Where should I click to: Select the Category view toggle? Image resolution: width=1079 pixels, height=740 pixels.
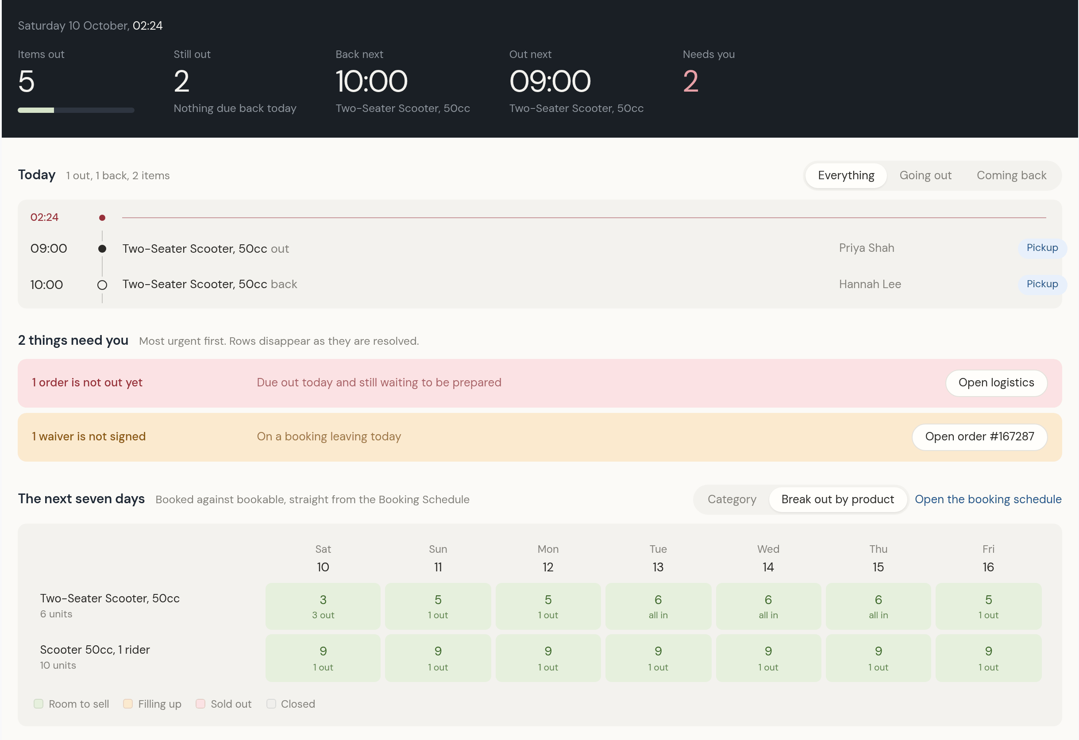(x=731, y=500)
